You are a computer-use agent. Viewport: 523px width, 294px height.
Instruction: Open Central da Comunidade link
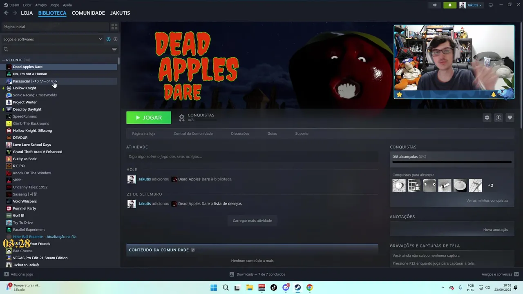point(193,134)
